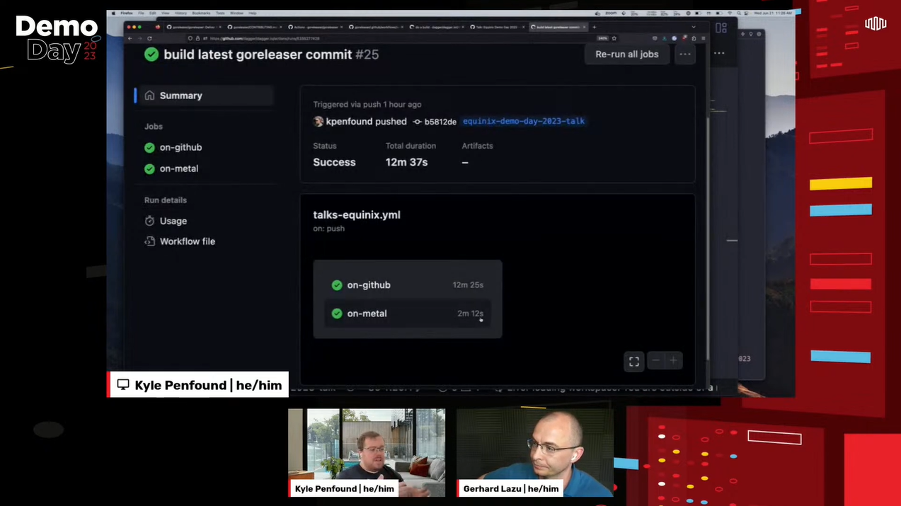This screenshot has width=901, height=506.
Task: Open the three-dot menu next to Re-run all jobs
Action: click(684, 54)
